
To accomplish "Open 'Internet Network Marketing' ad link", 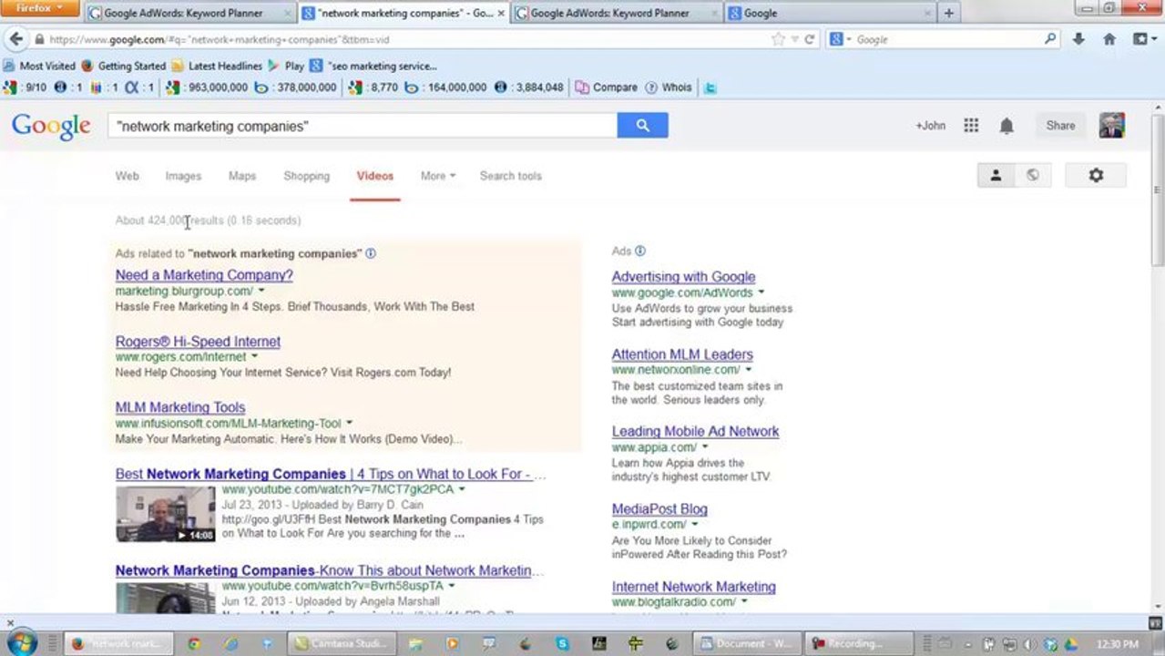I will click(693, 587).
